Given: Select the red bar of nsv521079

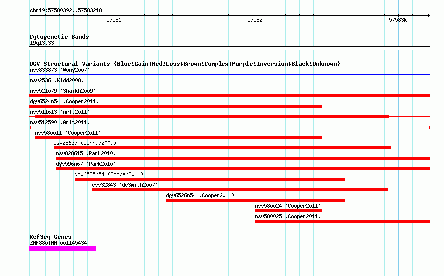Looking at the screenshot, I should coord(229,96).
